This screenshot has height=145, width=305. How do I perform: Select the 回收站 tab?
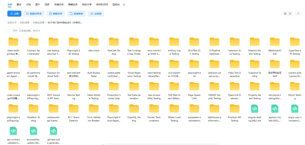pos(116,5)
